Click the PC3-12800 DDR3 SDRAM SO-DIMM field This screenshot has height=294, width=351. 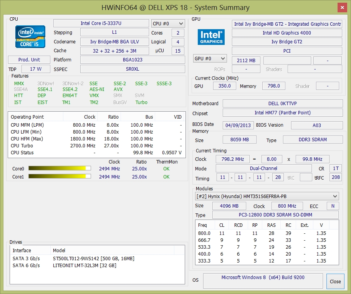click(275, 215)
